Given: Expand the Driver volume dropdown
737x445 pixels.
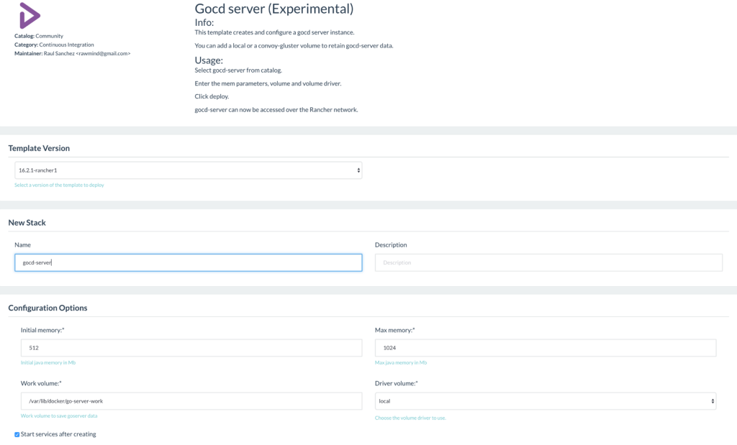Looking at the screenshot, I should pos(545,401).
